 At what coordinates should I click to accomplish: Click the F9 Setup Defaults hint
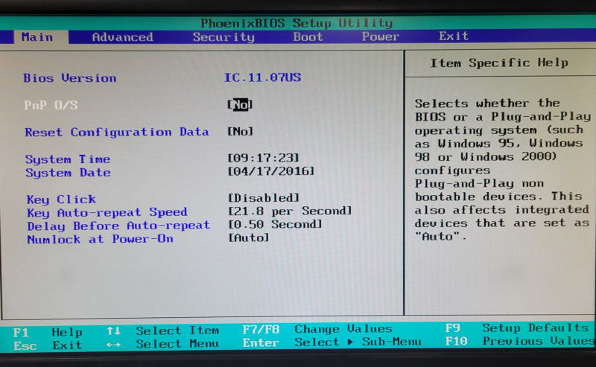pyautogui.click(x=516, y=328)
